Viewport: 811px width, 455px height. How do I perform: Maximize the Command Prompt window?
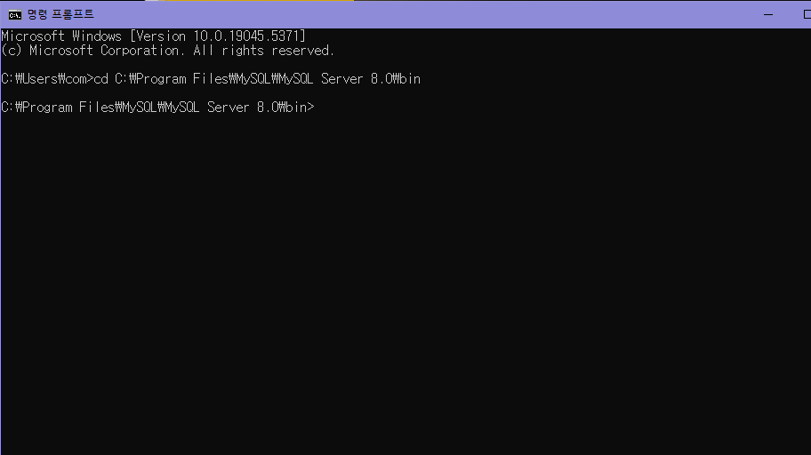(x=807, y=14)
